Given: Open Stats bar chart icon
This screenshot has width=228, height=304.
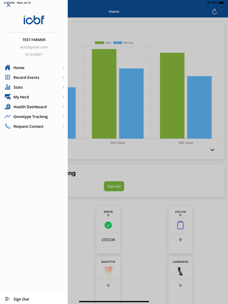Looking at the screenshot, I should [x=8, y=87].
